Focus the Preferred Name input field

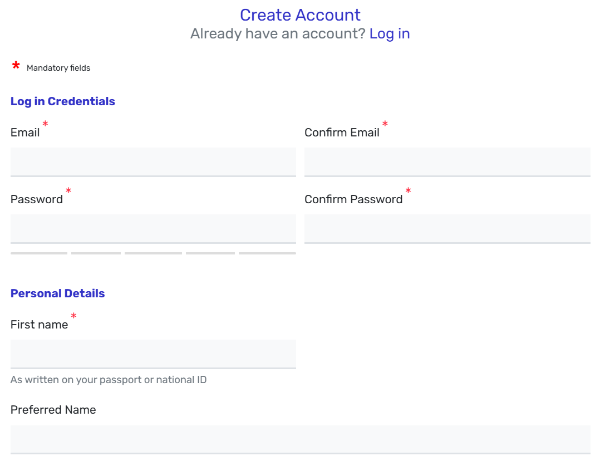(301, 440)
